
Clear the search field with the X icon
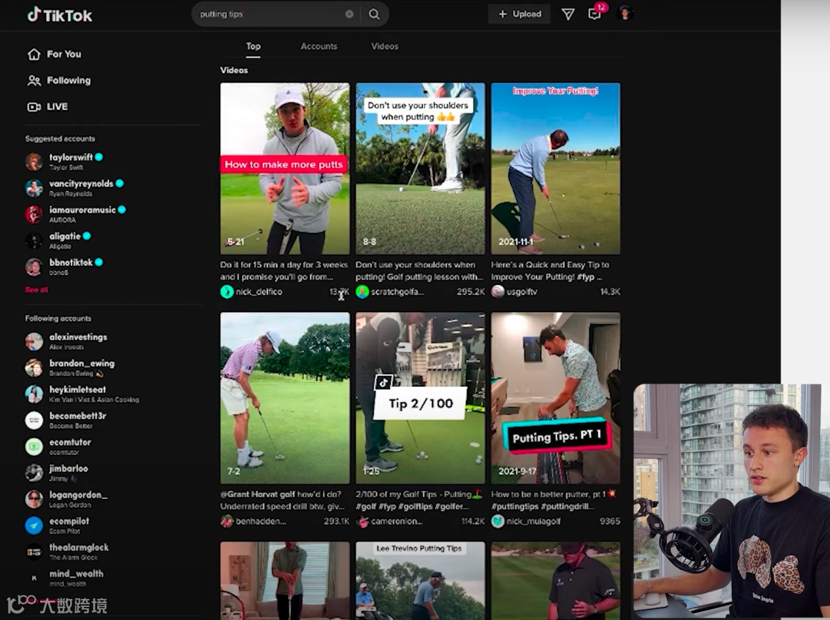[349, 14]
